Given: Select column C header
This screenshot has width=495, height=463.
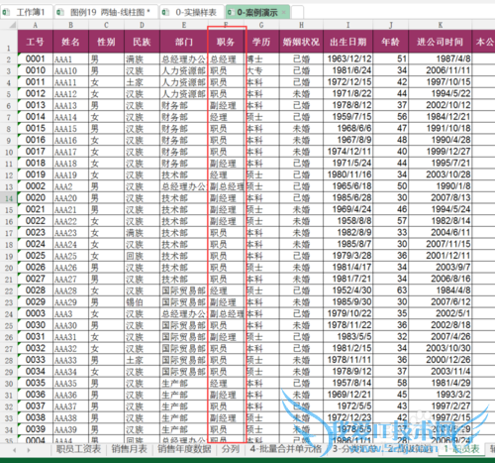Looking at the screenshot, I should point(106,25).
